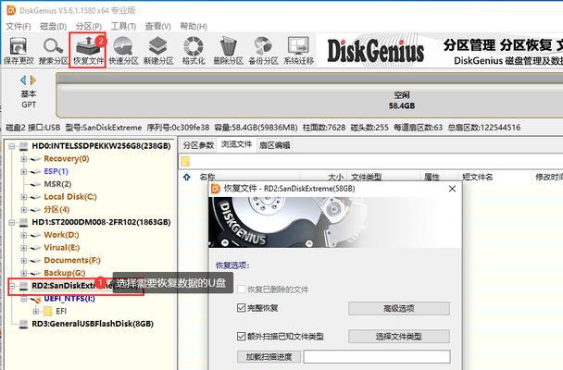The image size is (563, 370).
Task: Open the 文件(F) menu
Action: click(19, 26)
